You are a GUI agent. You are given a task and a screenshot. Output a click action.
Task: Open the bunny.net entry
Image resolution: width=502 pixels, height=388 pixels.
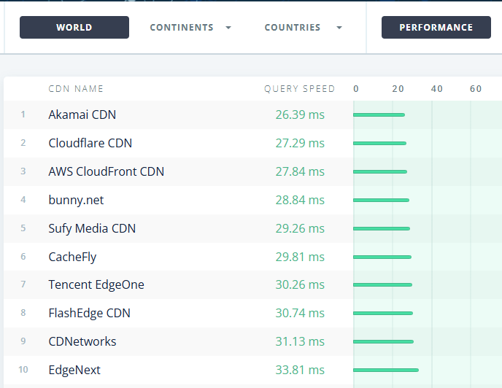point(76,200)
